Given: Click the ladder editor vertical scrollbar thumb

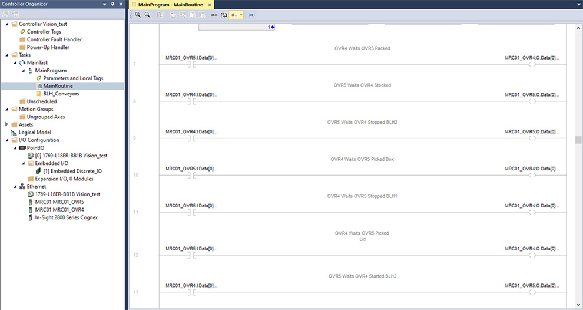Looking at the screenshot, I should click(578, 140).
